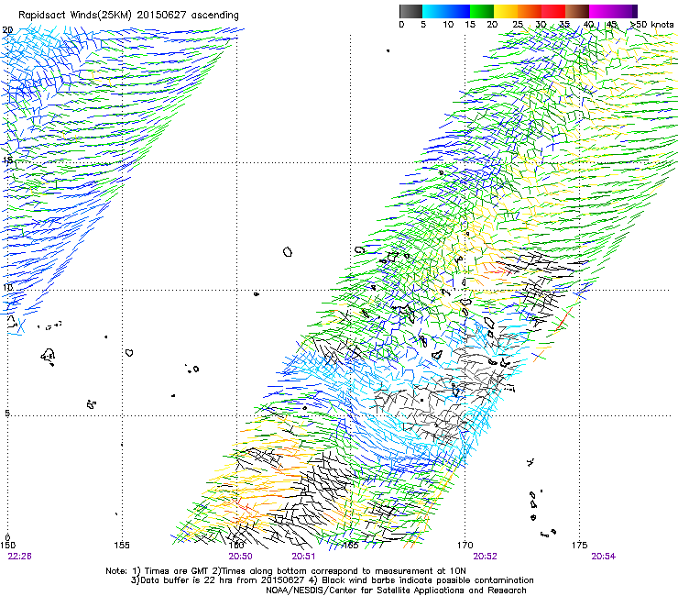Select the dark purple 45–50 knots swatch
The image size is (678, 596).
pyautogui.click(x=625, y=11)
